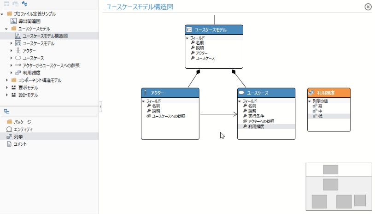Select ユースケースモデル構造図 in the project tree
Viewport: 375px width, 214px height.
[x=45, y=36]
